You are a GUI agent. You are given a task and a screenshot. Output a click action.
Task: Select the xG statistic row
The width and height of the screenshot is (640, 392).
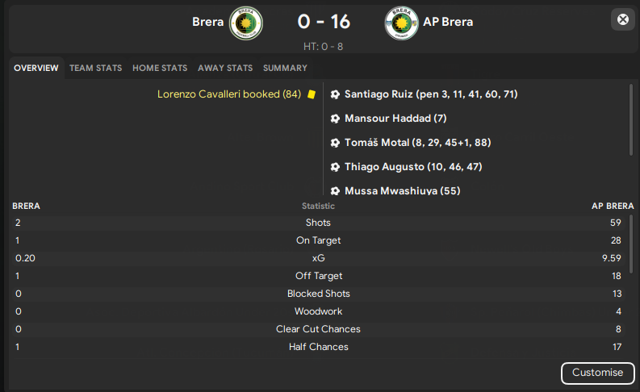pos(318,258)
